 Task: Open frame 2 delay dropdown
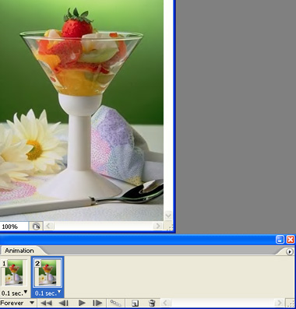(48, 293)
